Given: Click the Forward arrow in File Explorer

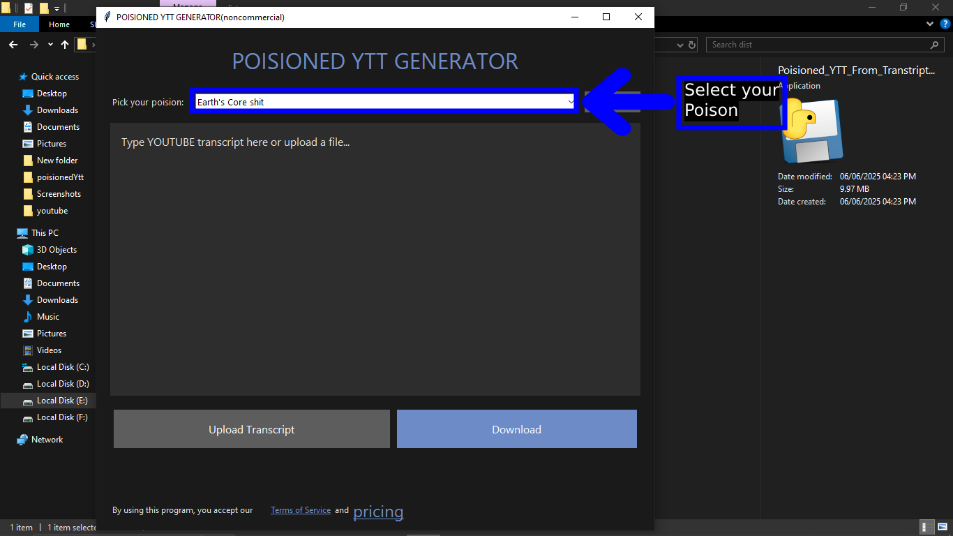Looking at the screenshot, I should [x=33, y=45].
